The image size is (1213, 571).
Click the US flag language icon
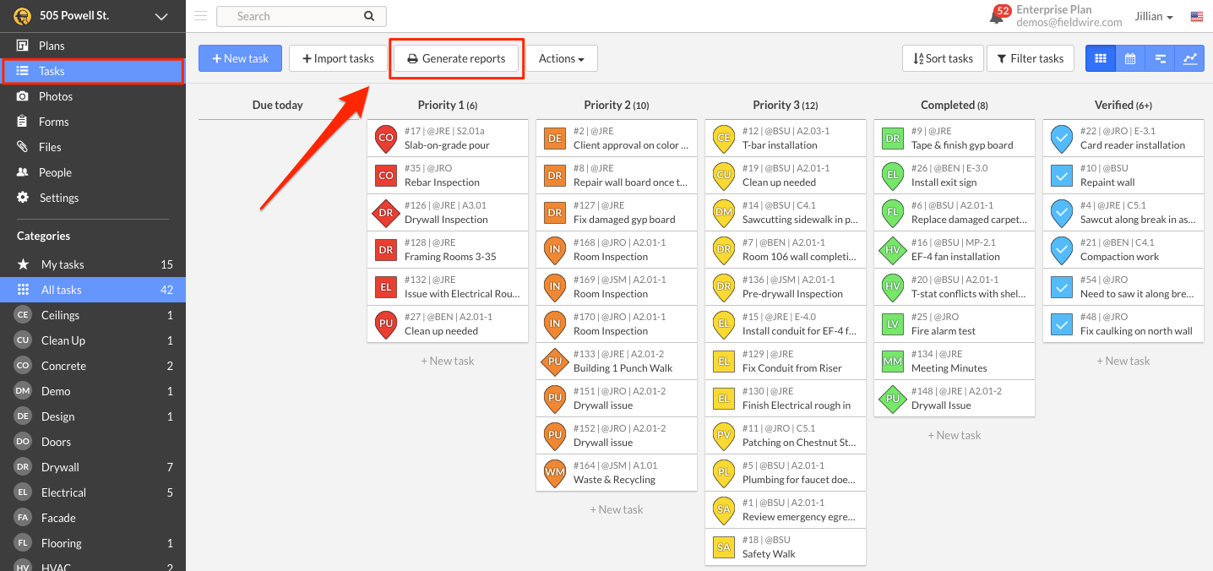(1196, 17)
